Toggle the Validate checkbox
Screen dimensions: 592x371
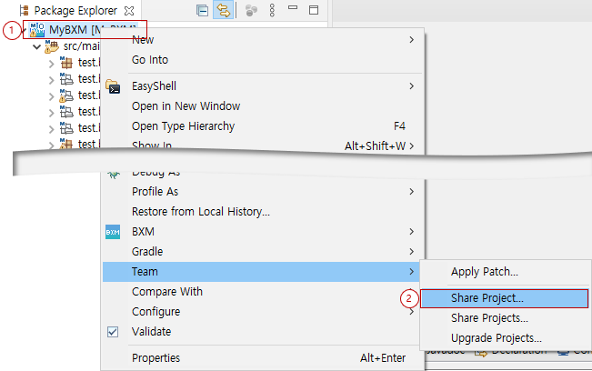click(113, 332)
